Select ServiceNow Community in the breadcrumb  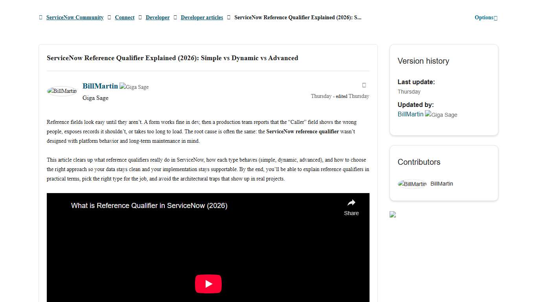coord(75,17)
